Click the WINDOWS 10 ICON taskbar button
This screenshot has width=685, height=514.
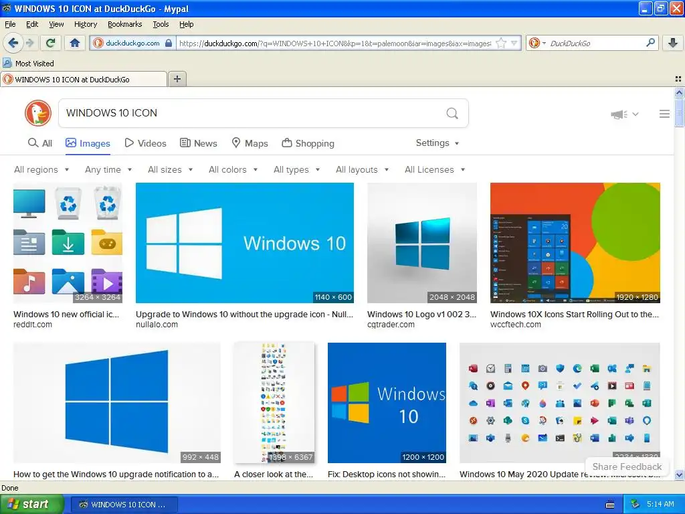tap(124, 505)
